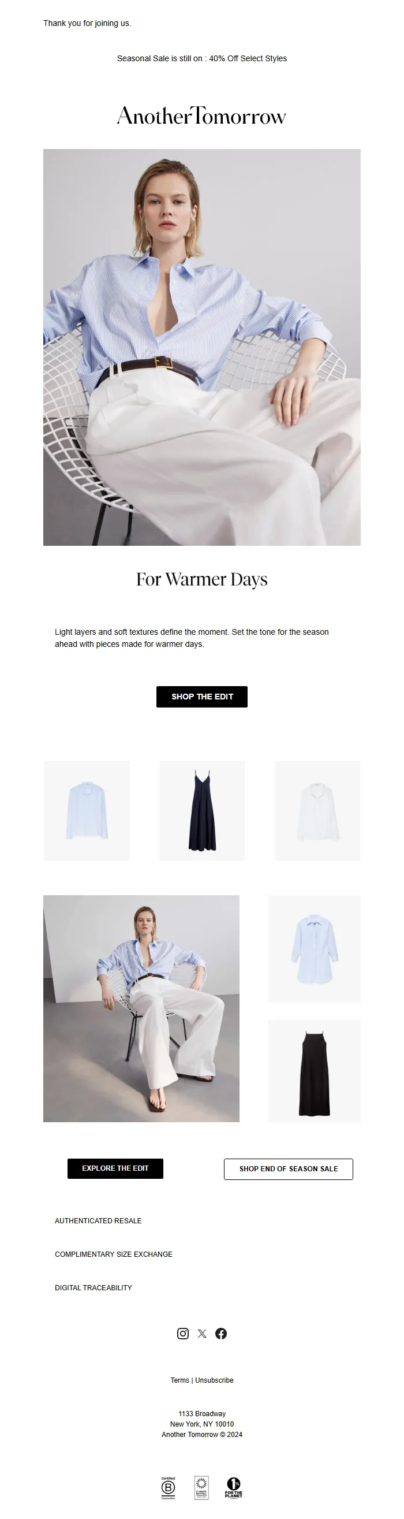The height and width of the screenshot is (1519, 404).
Task: Click Shop End Of Season Sale button
Action: pyautogui.click(x=289, y=1169)
